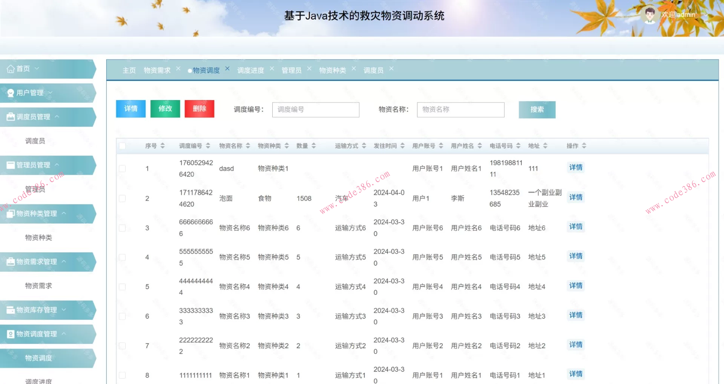Open the 管理员 tab
The width and height of the screenshot is (724, 384).
291,70
